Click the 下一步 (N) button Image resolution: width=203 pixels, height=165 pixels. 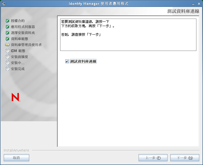(185, 158)
